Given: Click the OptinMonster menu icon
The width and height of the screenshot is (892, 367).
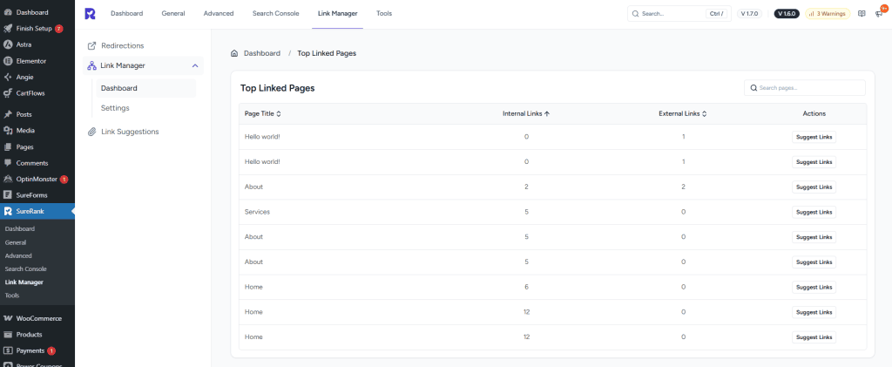Looking at the screenshot, I should pyautogui.click(x=8, y=180).
